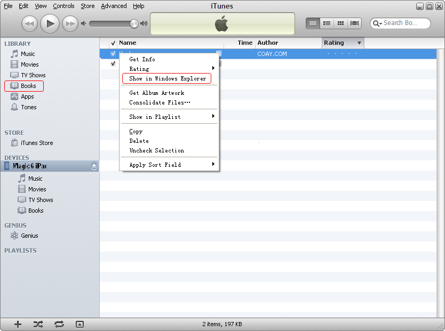445x331 pixels.
Task: Choose Delete from the context menu
Action: pos(169,141)
